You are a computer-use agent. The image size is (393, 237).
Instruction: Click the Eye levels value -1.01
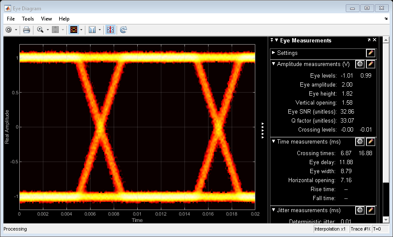coord(347,75)
